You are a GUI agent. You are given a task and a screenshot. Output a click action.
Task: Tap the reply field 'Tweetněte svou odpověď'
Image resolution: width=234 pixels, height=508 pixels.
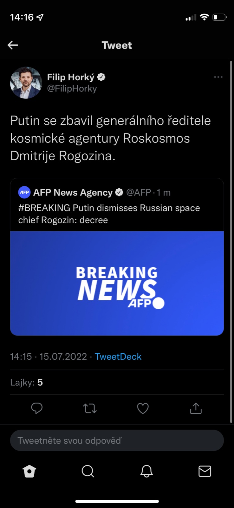117,440
